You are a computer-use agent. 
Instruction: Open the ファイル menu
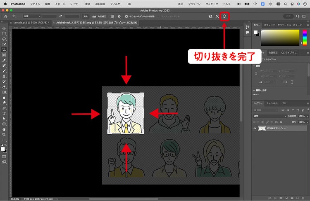[35, 4]
